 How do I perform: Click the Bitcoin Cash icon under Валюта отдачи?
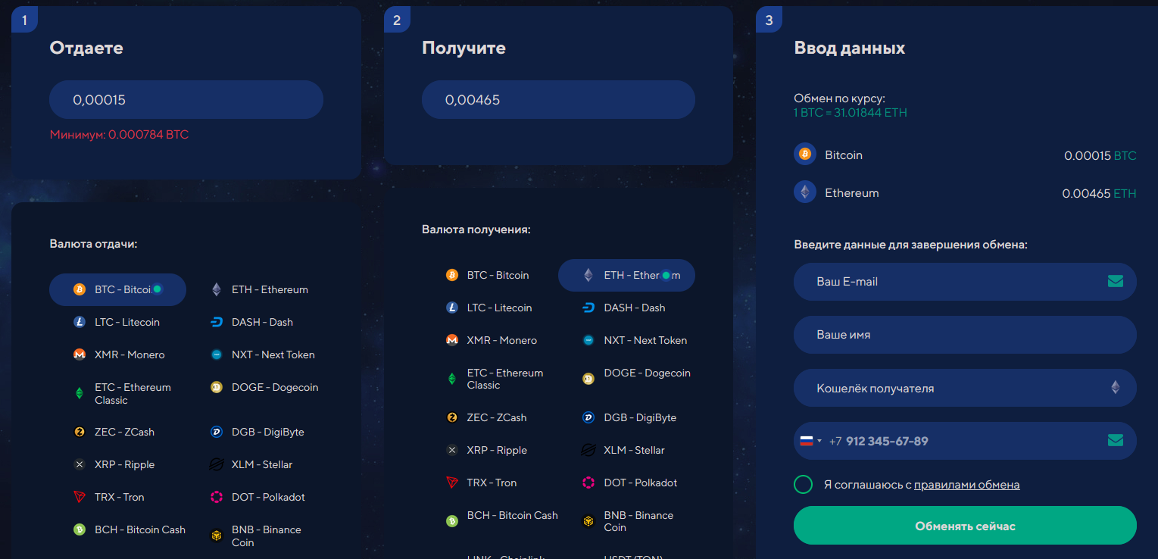80,529
